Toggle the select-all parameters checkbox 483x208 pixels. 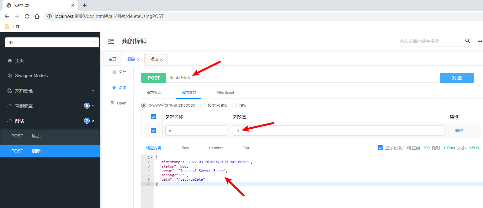pyautogui.click(x=153, y=117)
